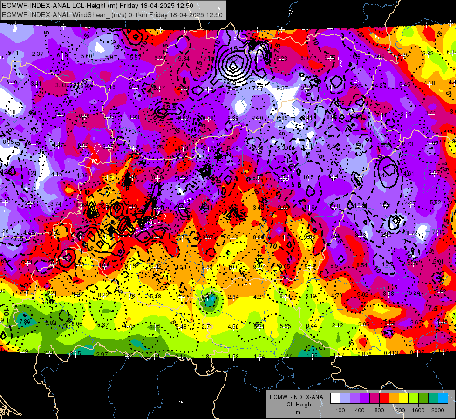This screenshot has width=456, height=419.
Task: Click the 3.82 map value
Action: pos(428,53)
